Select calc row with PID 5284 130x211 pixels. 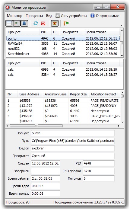(63, 75)
